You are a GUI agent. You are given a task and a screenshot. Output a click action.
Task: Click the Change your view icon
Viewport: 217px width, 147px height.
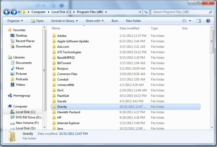click(184, 21)
